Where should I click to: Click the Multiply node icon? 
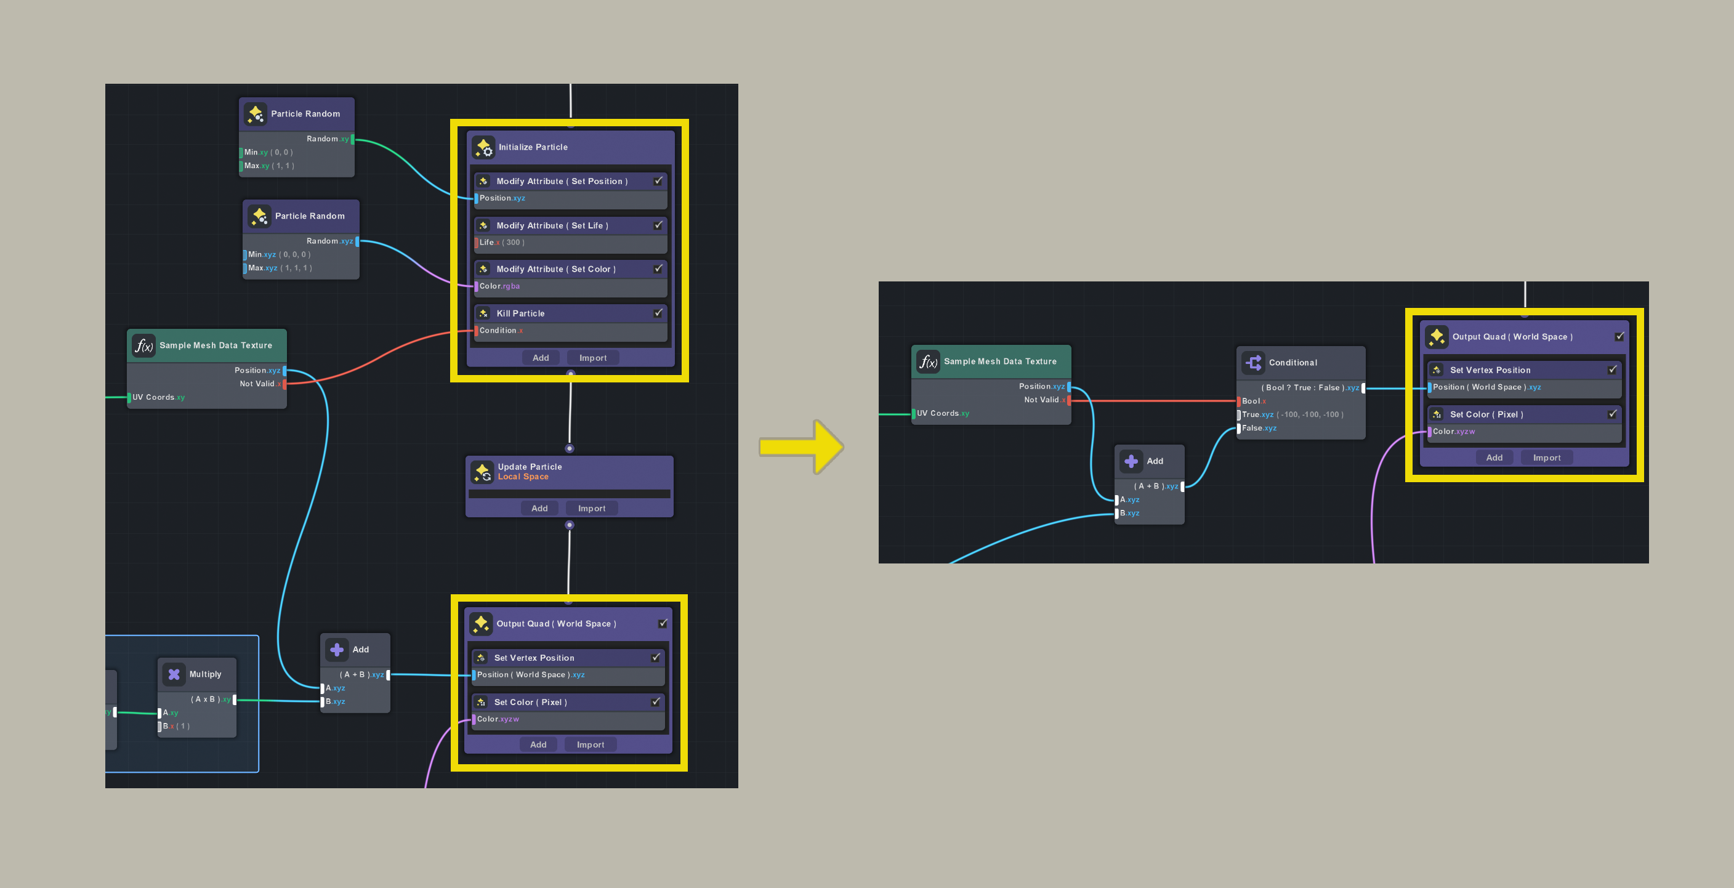pyautogui.click(x=174, y=674)
